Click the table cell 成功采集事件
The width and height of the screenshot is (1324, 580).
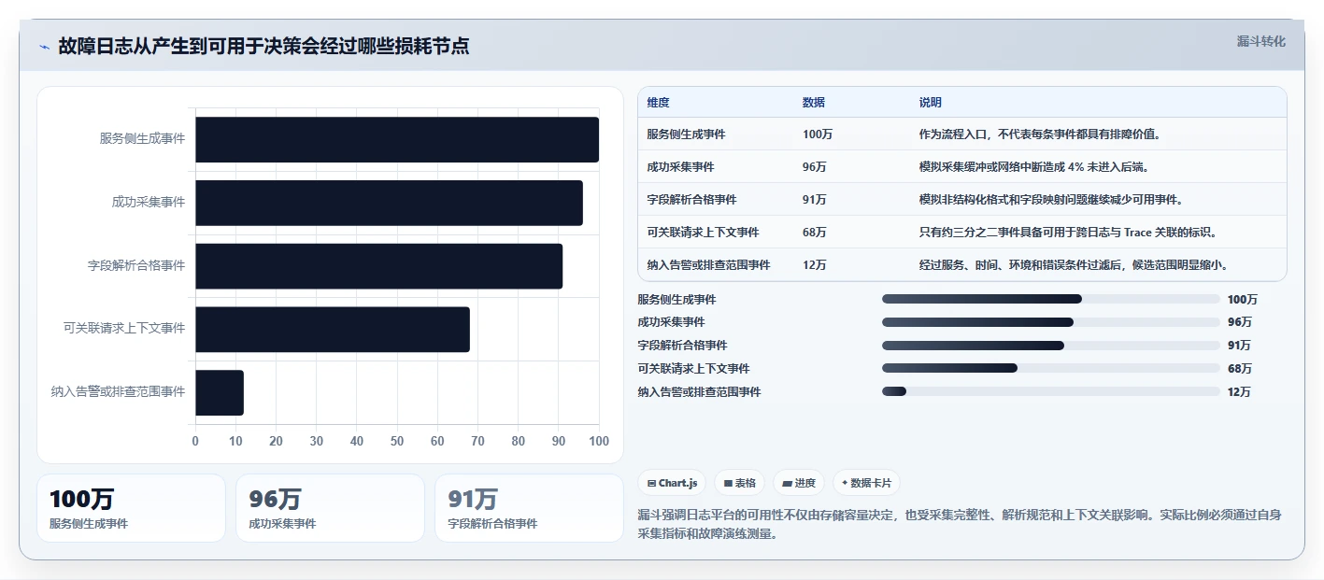(x=680, y=167)
